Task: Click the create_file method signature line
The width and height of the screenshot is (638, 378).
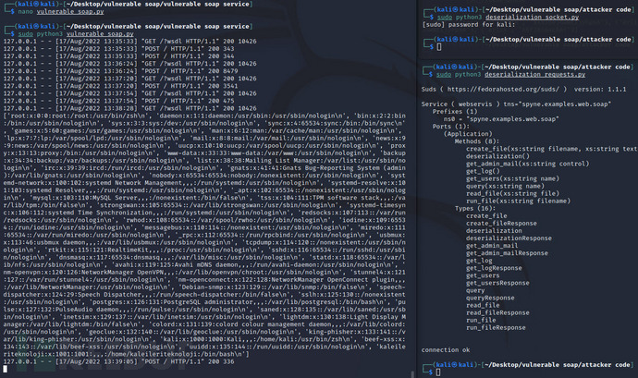Action: [x=551, y=149]
